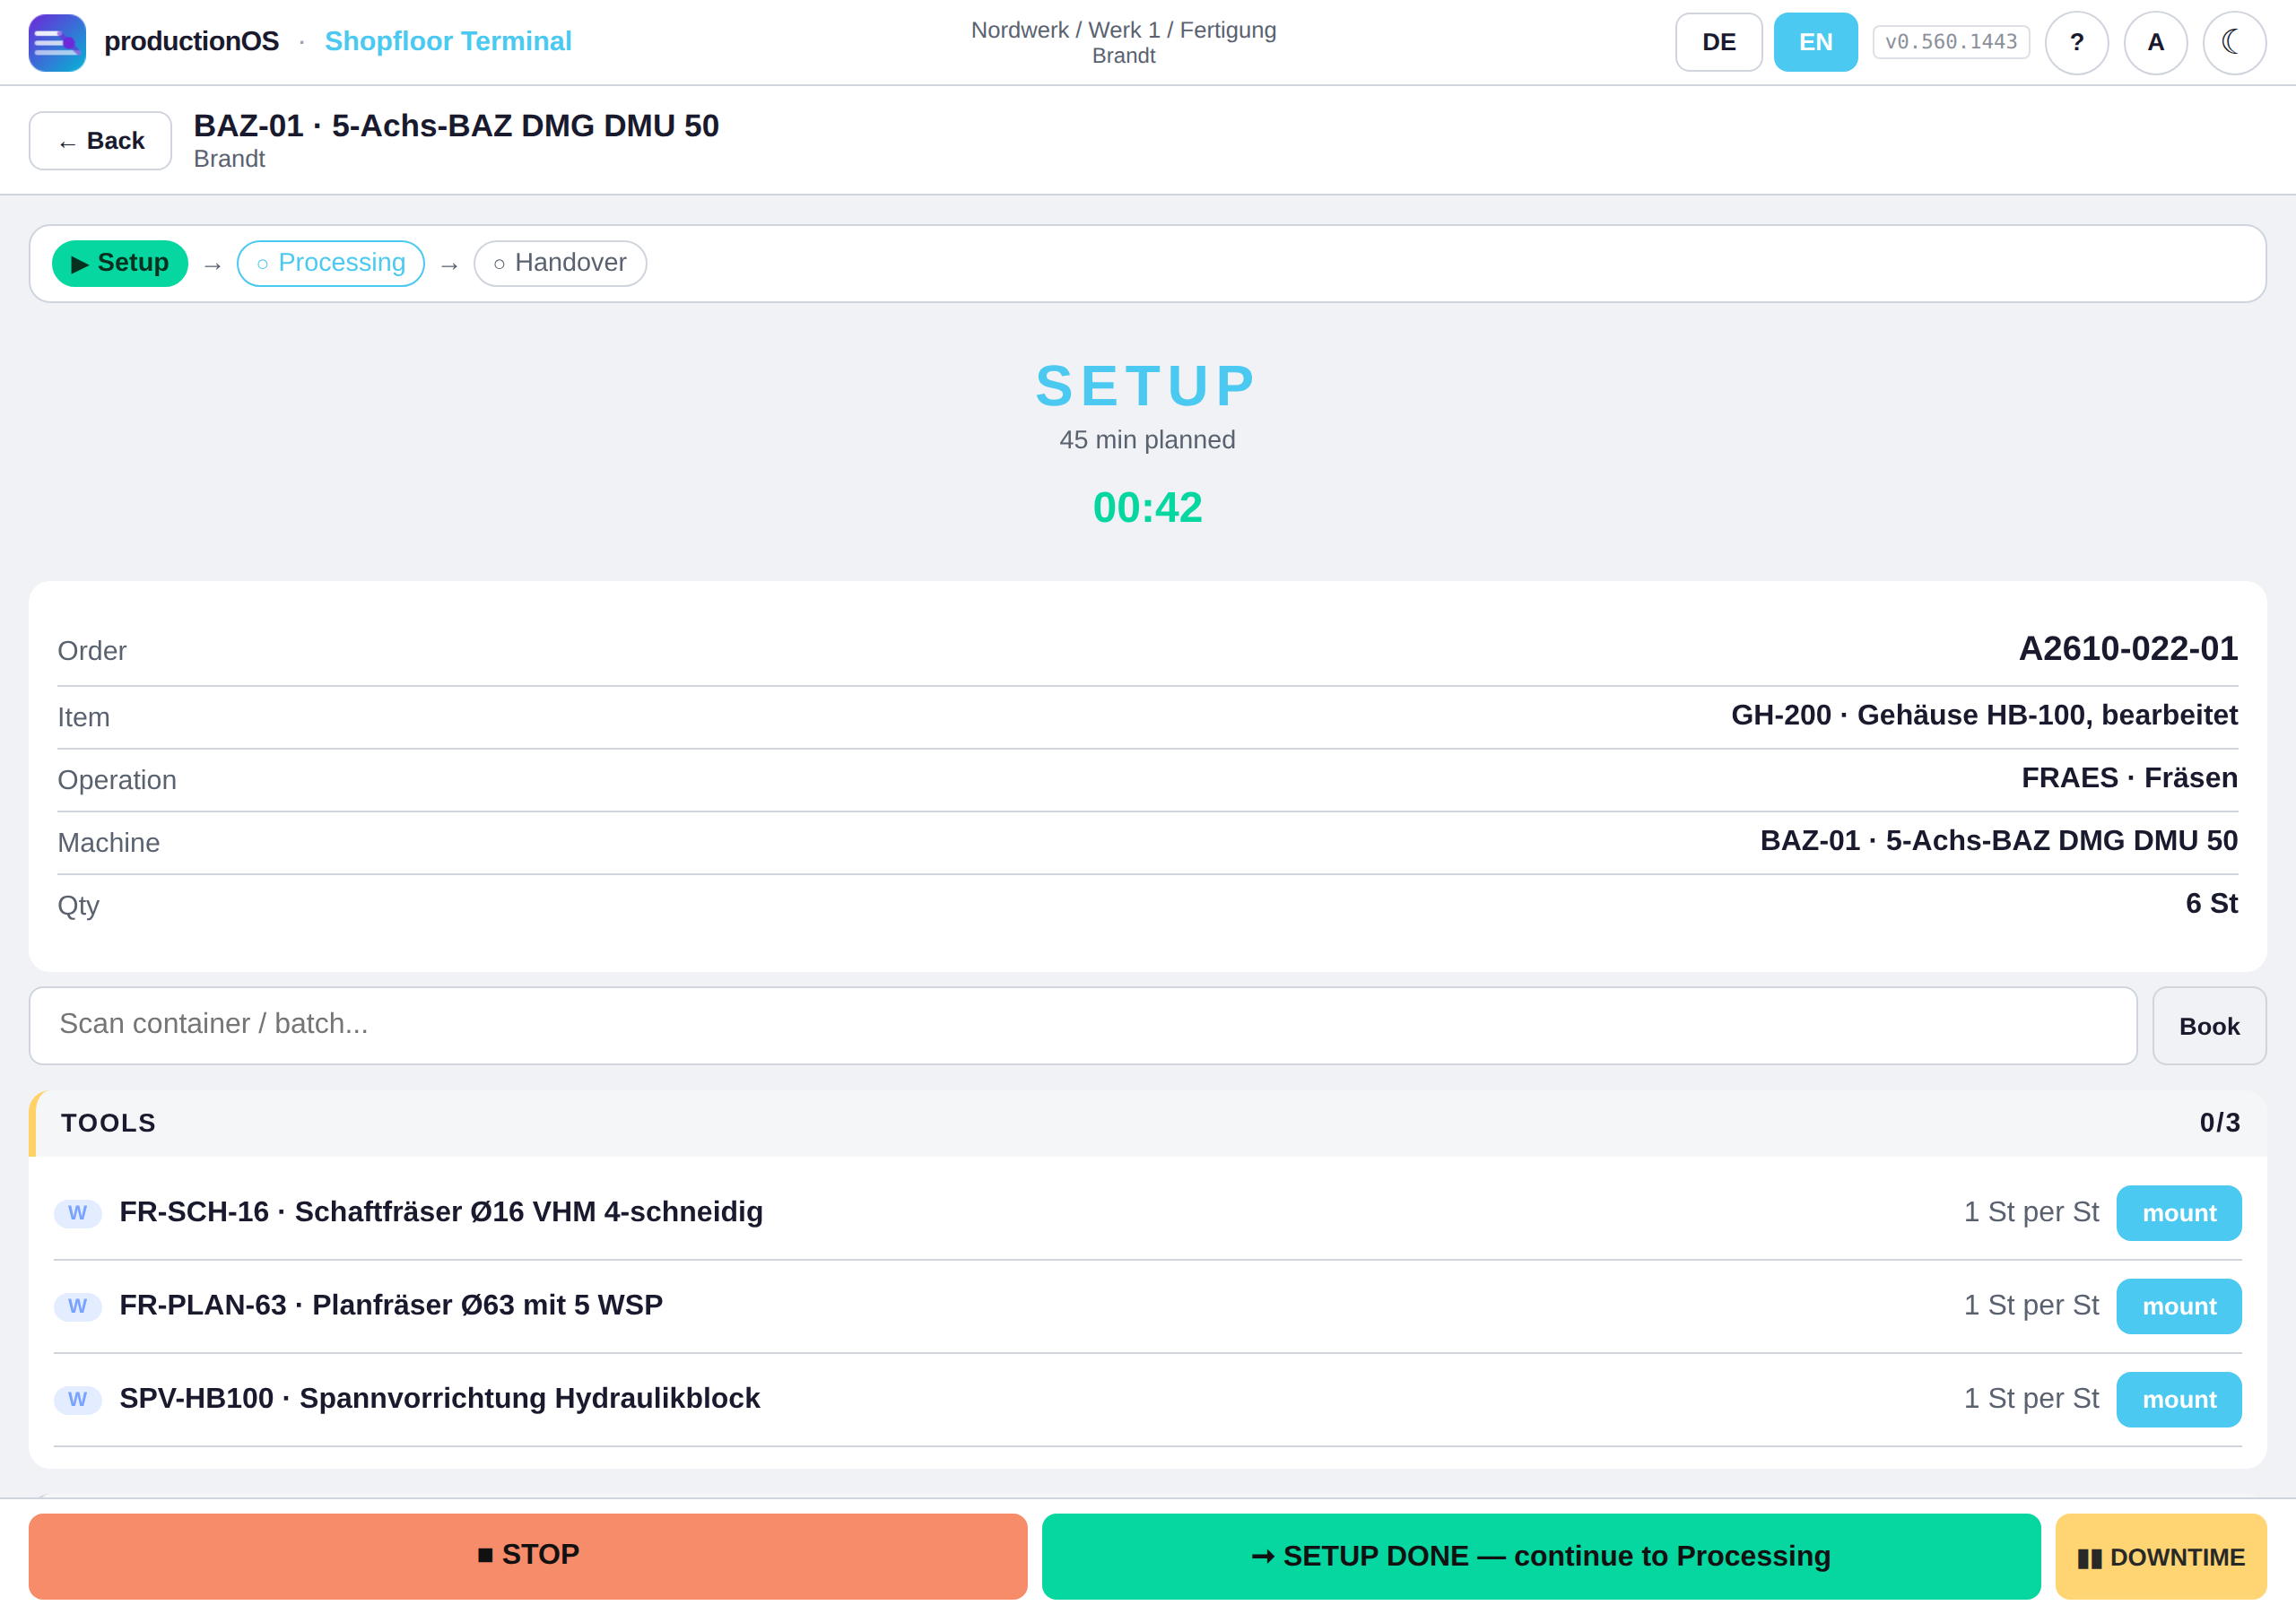Screen dimensions: 2296x1614
Task: Click the DOWNTIME button
Action: point(2161,1555)
